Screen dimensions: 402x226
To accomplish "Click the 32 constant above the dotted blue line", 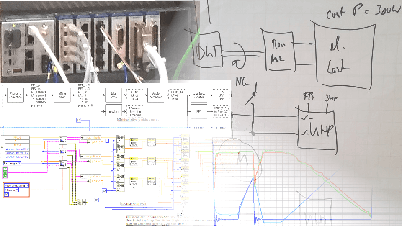I will [x=79, y=120].
